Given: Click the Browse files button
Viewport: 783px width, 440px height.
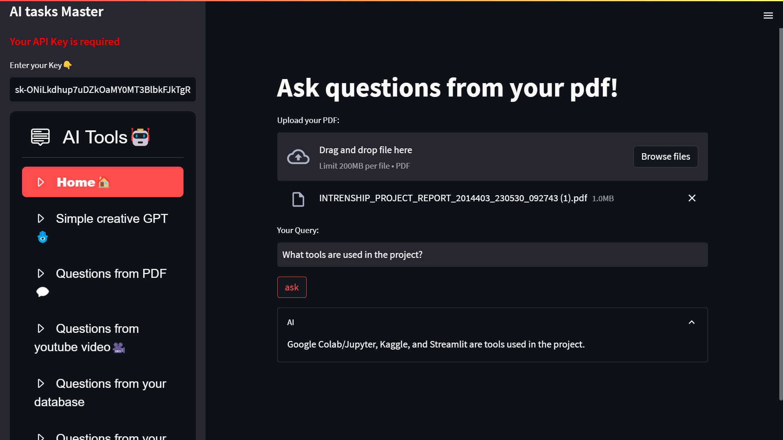Looking at the screenshot, I should tap(666, 156).
